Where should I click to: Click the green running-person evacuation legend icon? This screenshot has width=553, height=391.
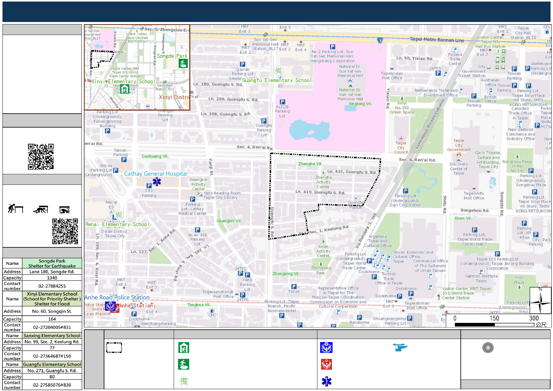coord(184,364)
